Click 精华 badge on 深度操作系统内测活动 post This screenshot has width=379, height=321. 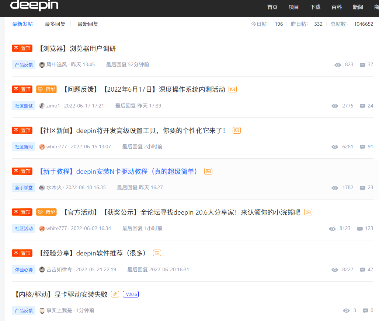(46, 89)
